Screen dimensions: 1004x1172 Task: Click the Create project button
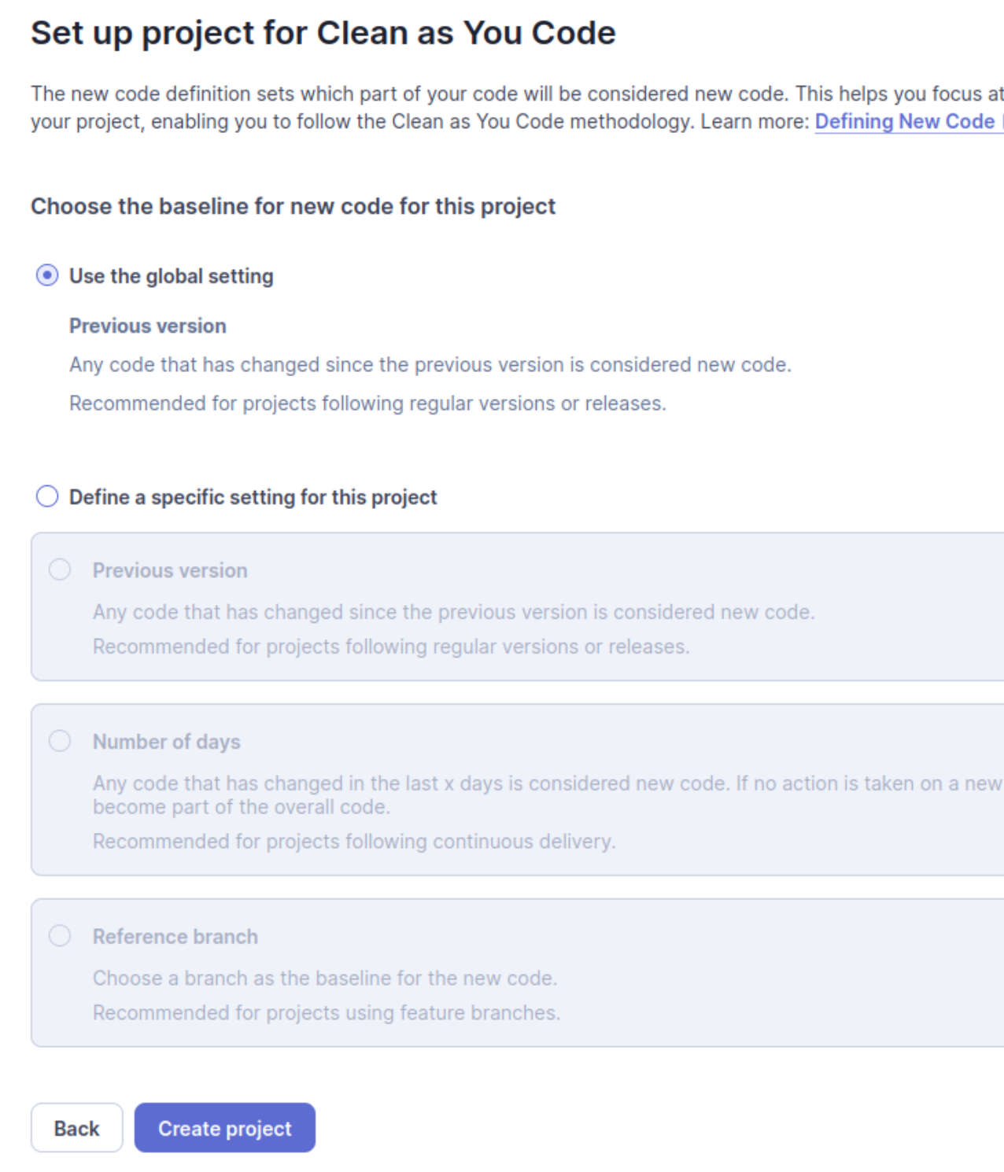coord(225,1128)
